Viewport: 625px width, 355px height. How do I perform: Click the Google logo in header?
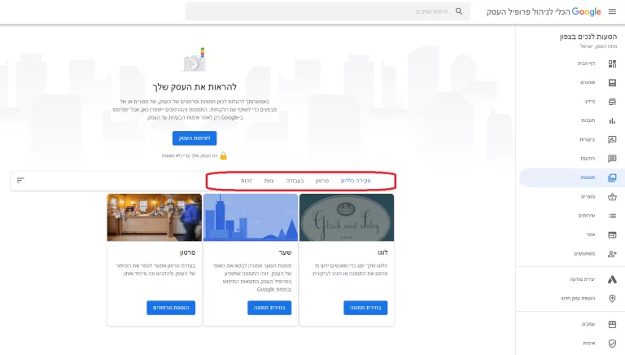(x=586, y=12)
